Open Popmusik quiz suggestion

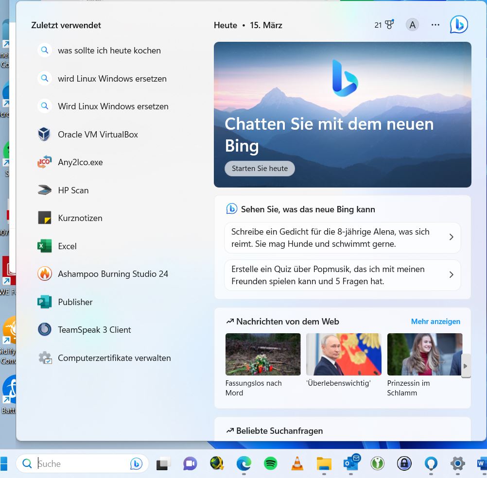pyautogui.click(x=343, y=275)
